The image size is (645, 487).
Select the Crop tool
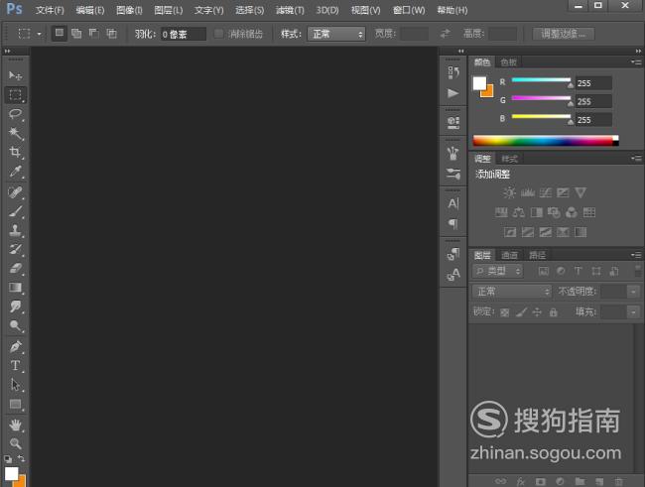(16, 152)
